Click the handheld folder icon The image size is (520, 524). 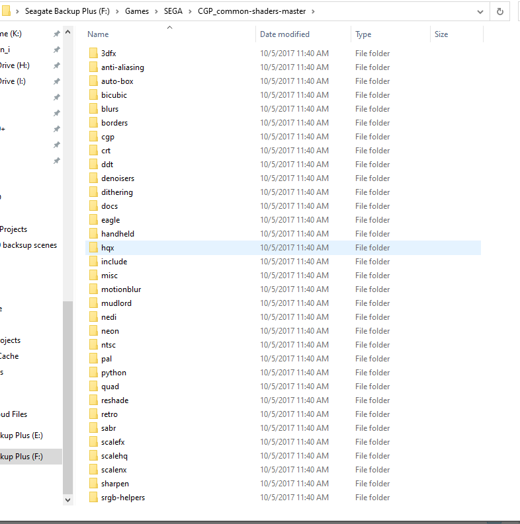tap(93, 234)
